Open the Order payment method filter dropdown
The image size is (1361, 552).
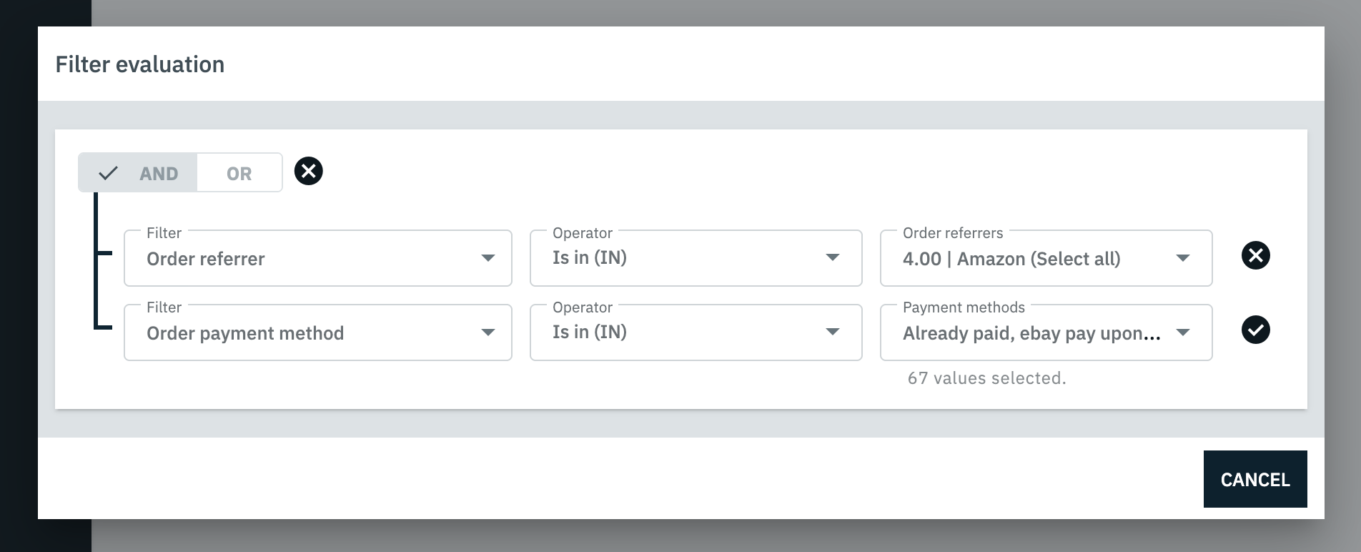[x=318, y=332]
